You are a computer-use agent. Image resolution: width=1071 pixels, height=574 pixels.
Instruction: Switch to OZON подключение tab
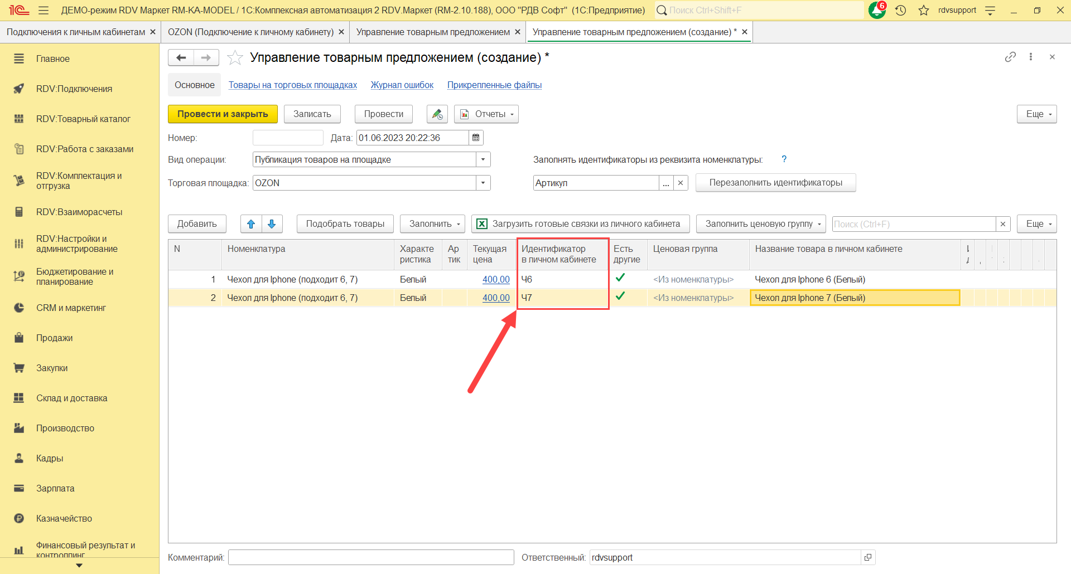click(x=250, y=32)
